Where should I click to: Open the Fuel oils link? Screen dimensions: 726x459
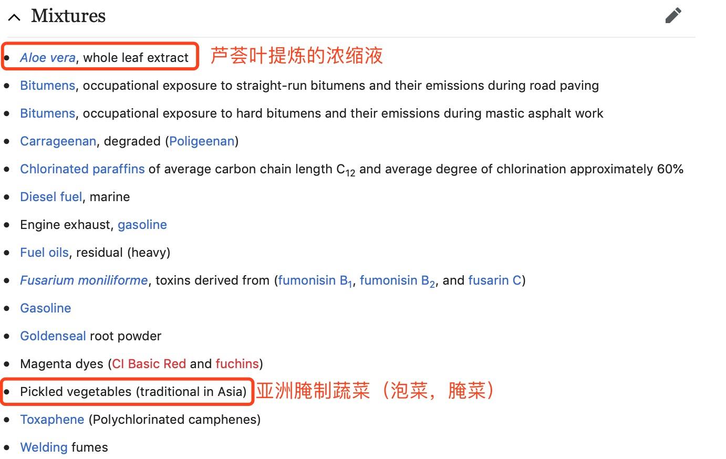[44, 253]
